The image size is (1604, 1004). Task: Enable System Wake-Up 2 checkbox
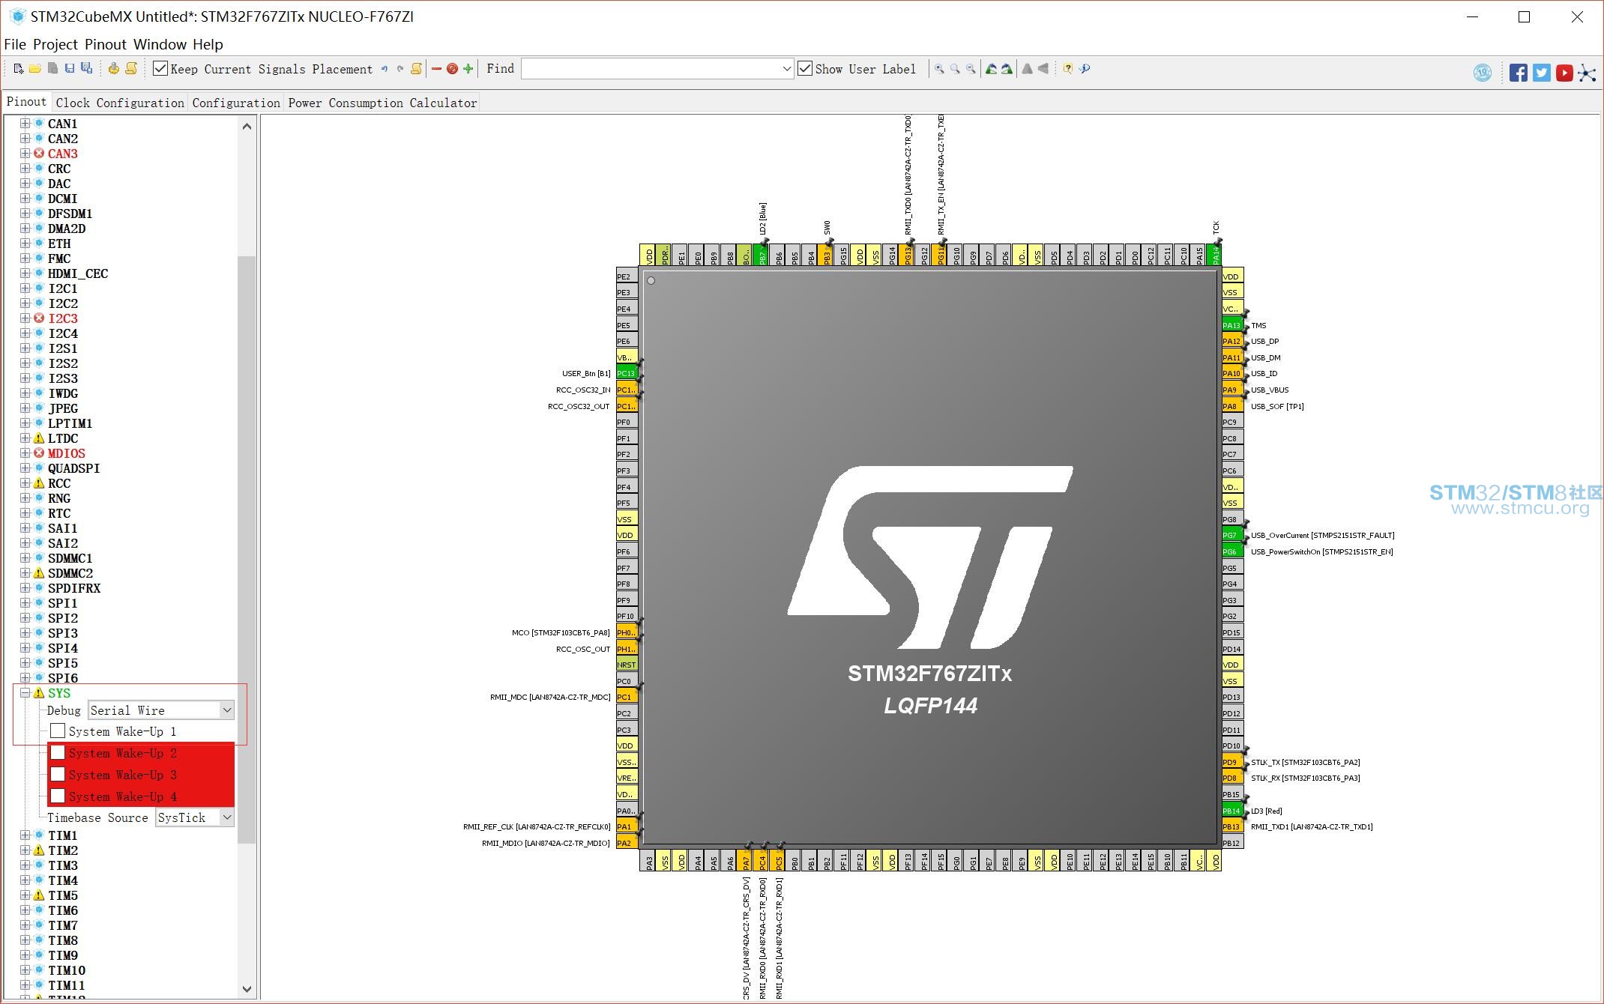pos(58,753)
